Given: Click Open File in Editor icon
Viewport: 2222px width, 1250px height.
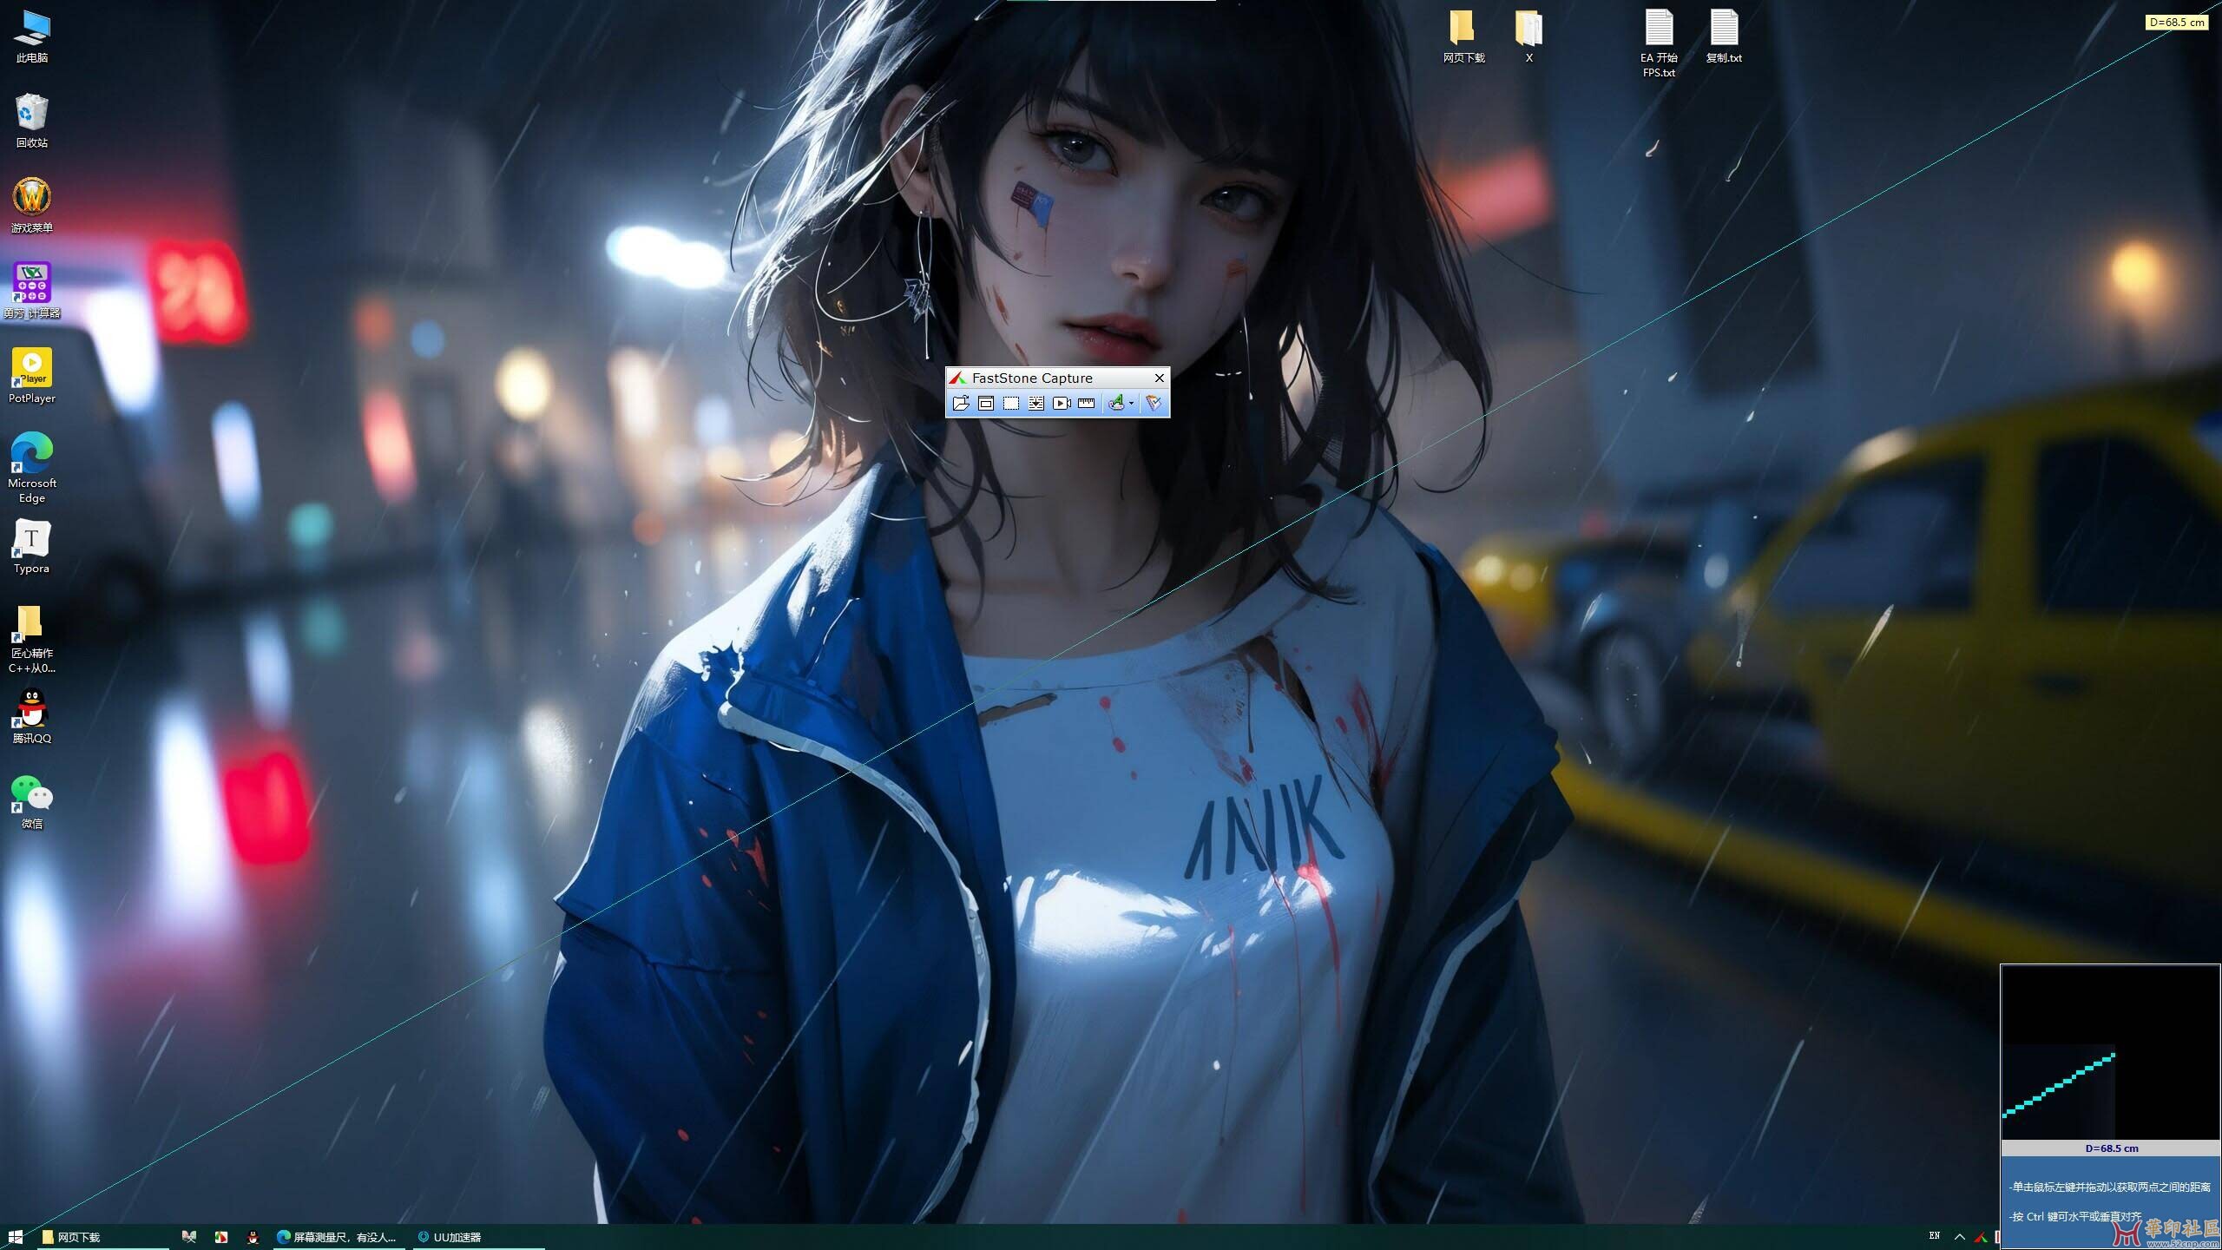Looking at the screenshot, I should click(x=960, y=403).
